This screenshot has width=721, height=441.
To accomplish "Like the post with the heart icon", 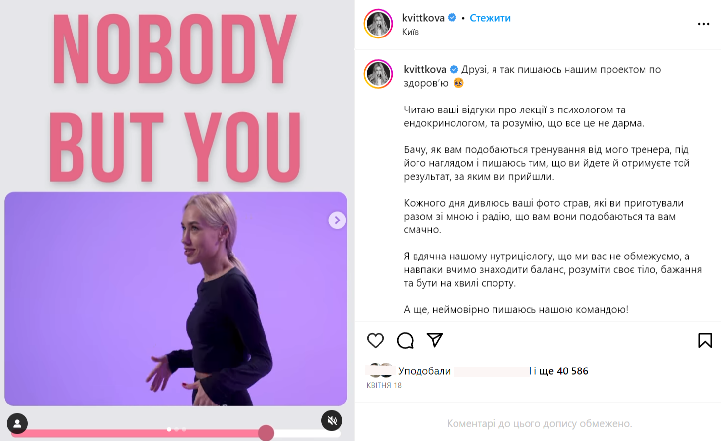I will 376,340.
